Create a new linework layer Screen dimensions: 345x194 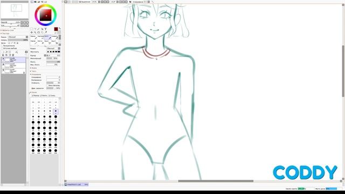pyautogui.click(x=6, y=52)
